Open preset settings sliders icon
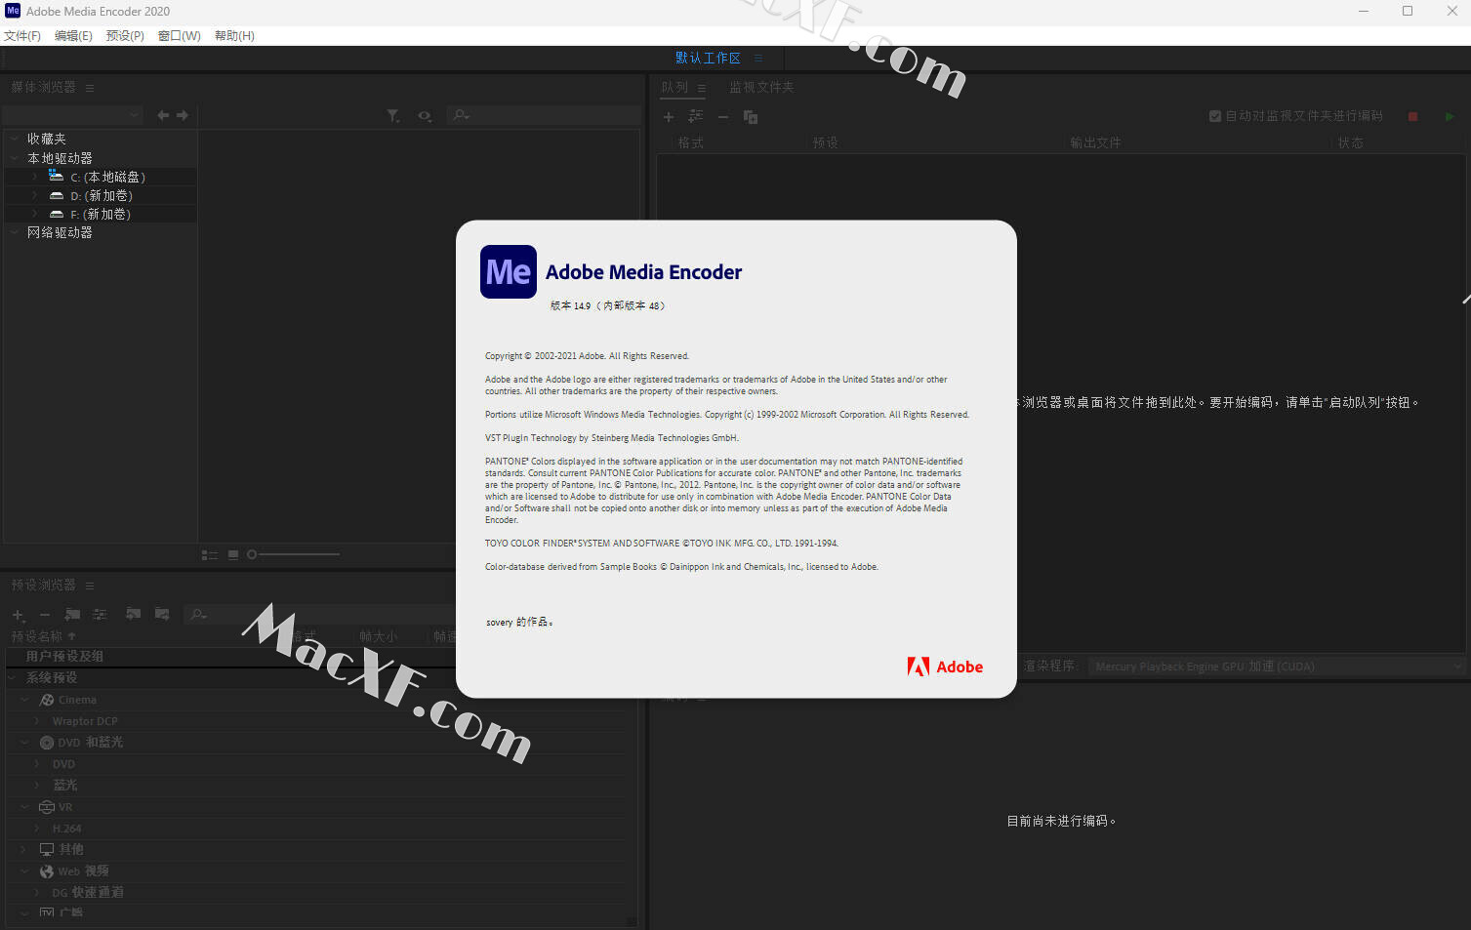Image resolution: width=1471 pixels, height=930 pixels. pyautogui.click(x=100, y=614)
